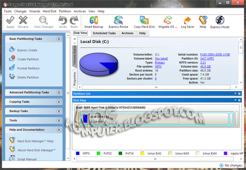Click the NTFS blue legend color swatch

coord(77,153)
